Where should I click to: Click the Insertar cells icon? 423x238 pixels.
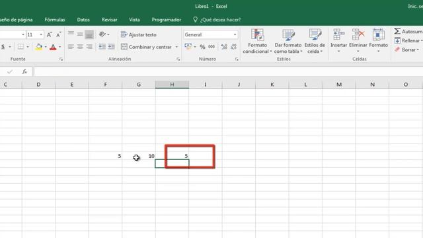tap(338, 34)
